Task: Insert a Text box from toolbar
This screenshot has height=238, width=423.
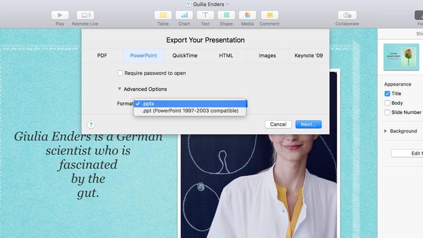Action: coord(205,15)
